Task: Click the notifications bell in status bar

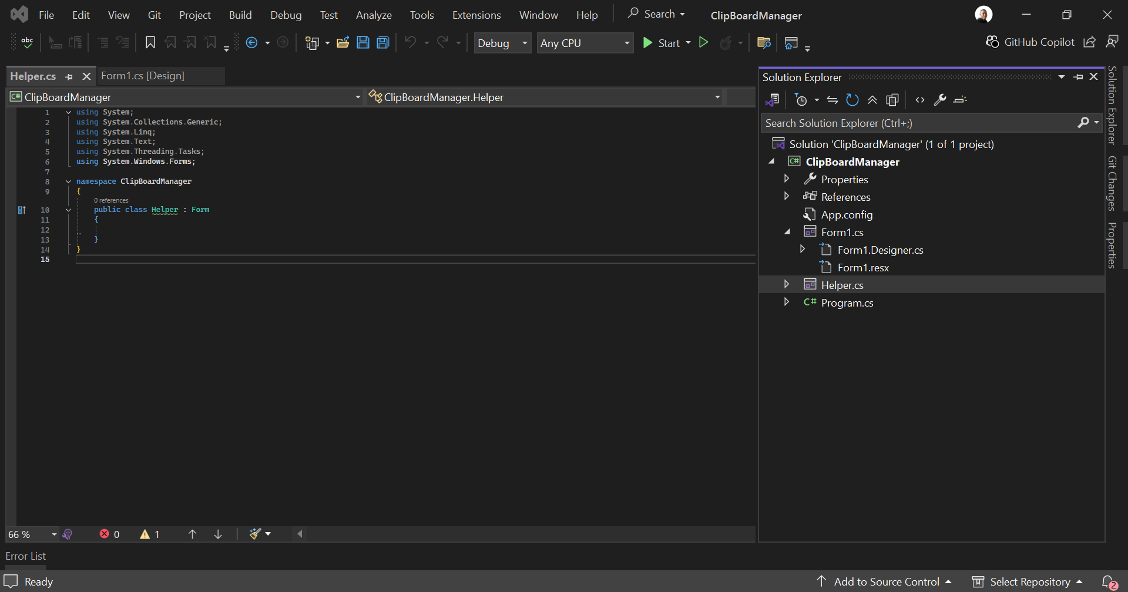Action: pos(1109,581)
